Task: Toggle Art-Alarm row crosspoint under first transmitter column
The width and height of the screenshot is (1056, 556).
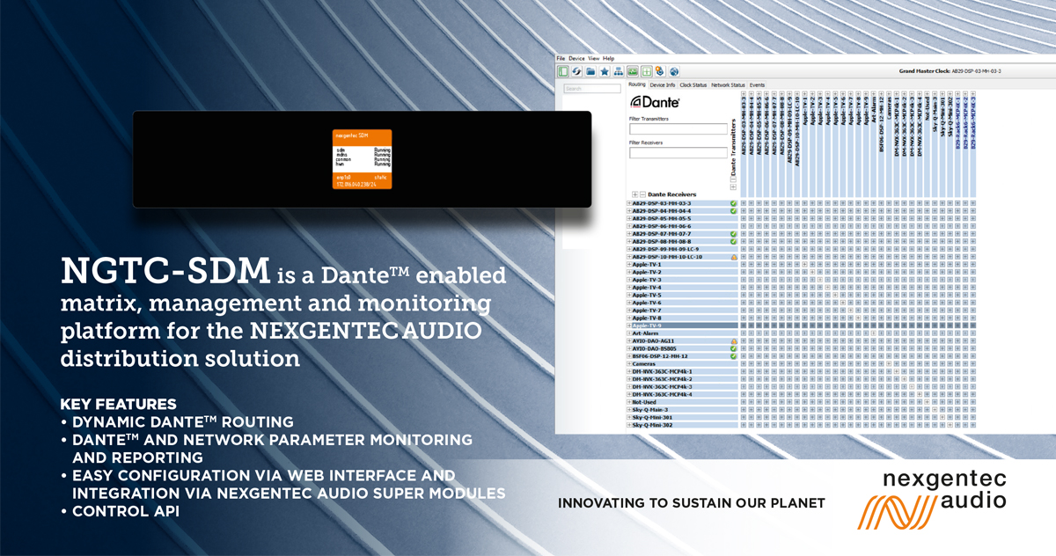Action: [x=744, y=333]
